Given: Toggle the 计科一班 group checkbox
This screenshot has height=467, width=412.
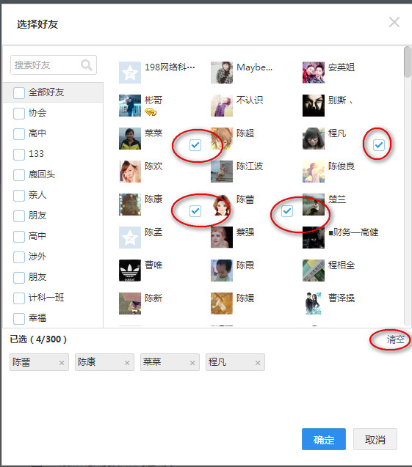Looking at the screenshot, I should click(19, 298).
